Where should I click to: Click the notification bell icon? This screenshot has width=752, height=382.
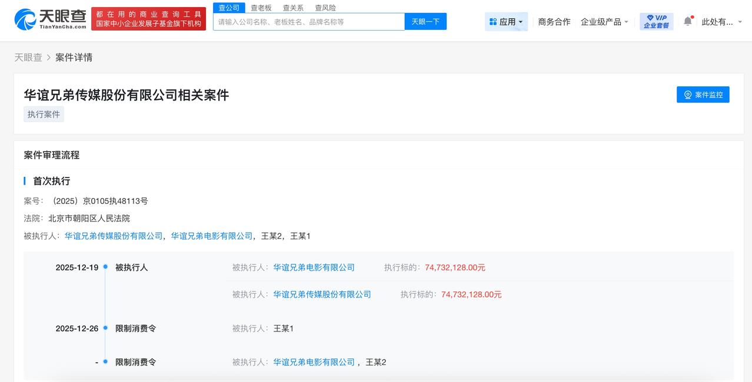pos(687,21)
